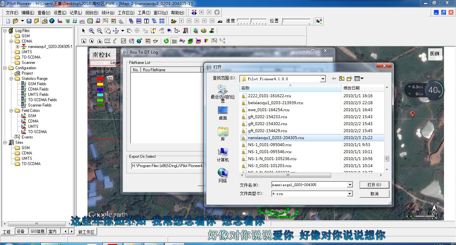The image size is (456, 245).
Task: Click the New file toolbar icon
Action: click(x=8, y=21)
